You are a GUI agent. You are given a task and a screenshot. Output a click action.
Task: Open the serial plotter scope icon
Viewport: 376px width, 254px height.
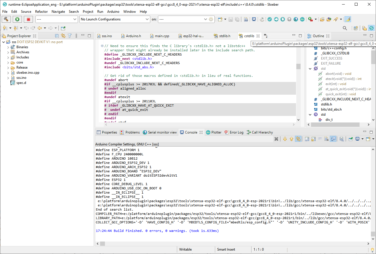coord(302,19)
